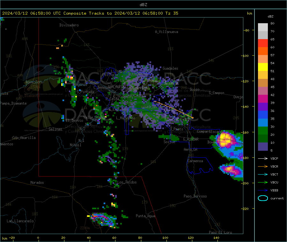Click the 'Cda_Amarilla' map label

coord(24,138)
